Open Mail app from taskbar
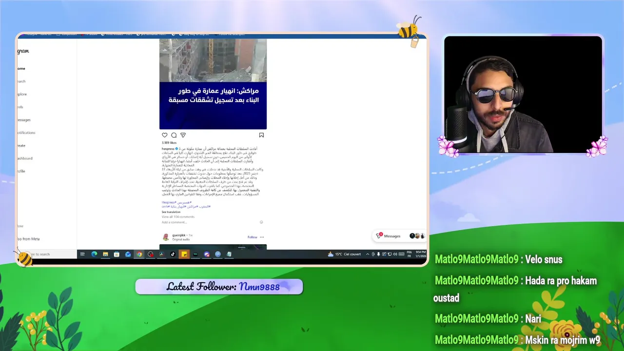The width and height of the screenshot is (624, 351). 128,254
